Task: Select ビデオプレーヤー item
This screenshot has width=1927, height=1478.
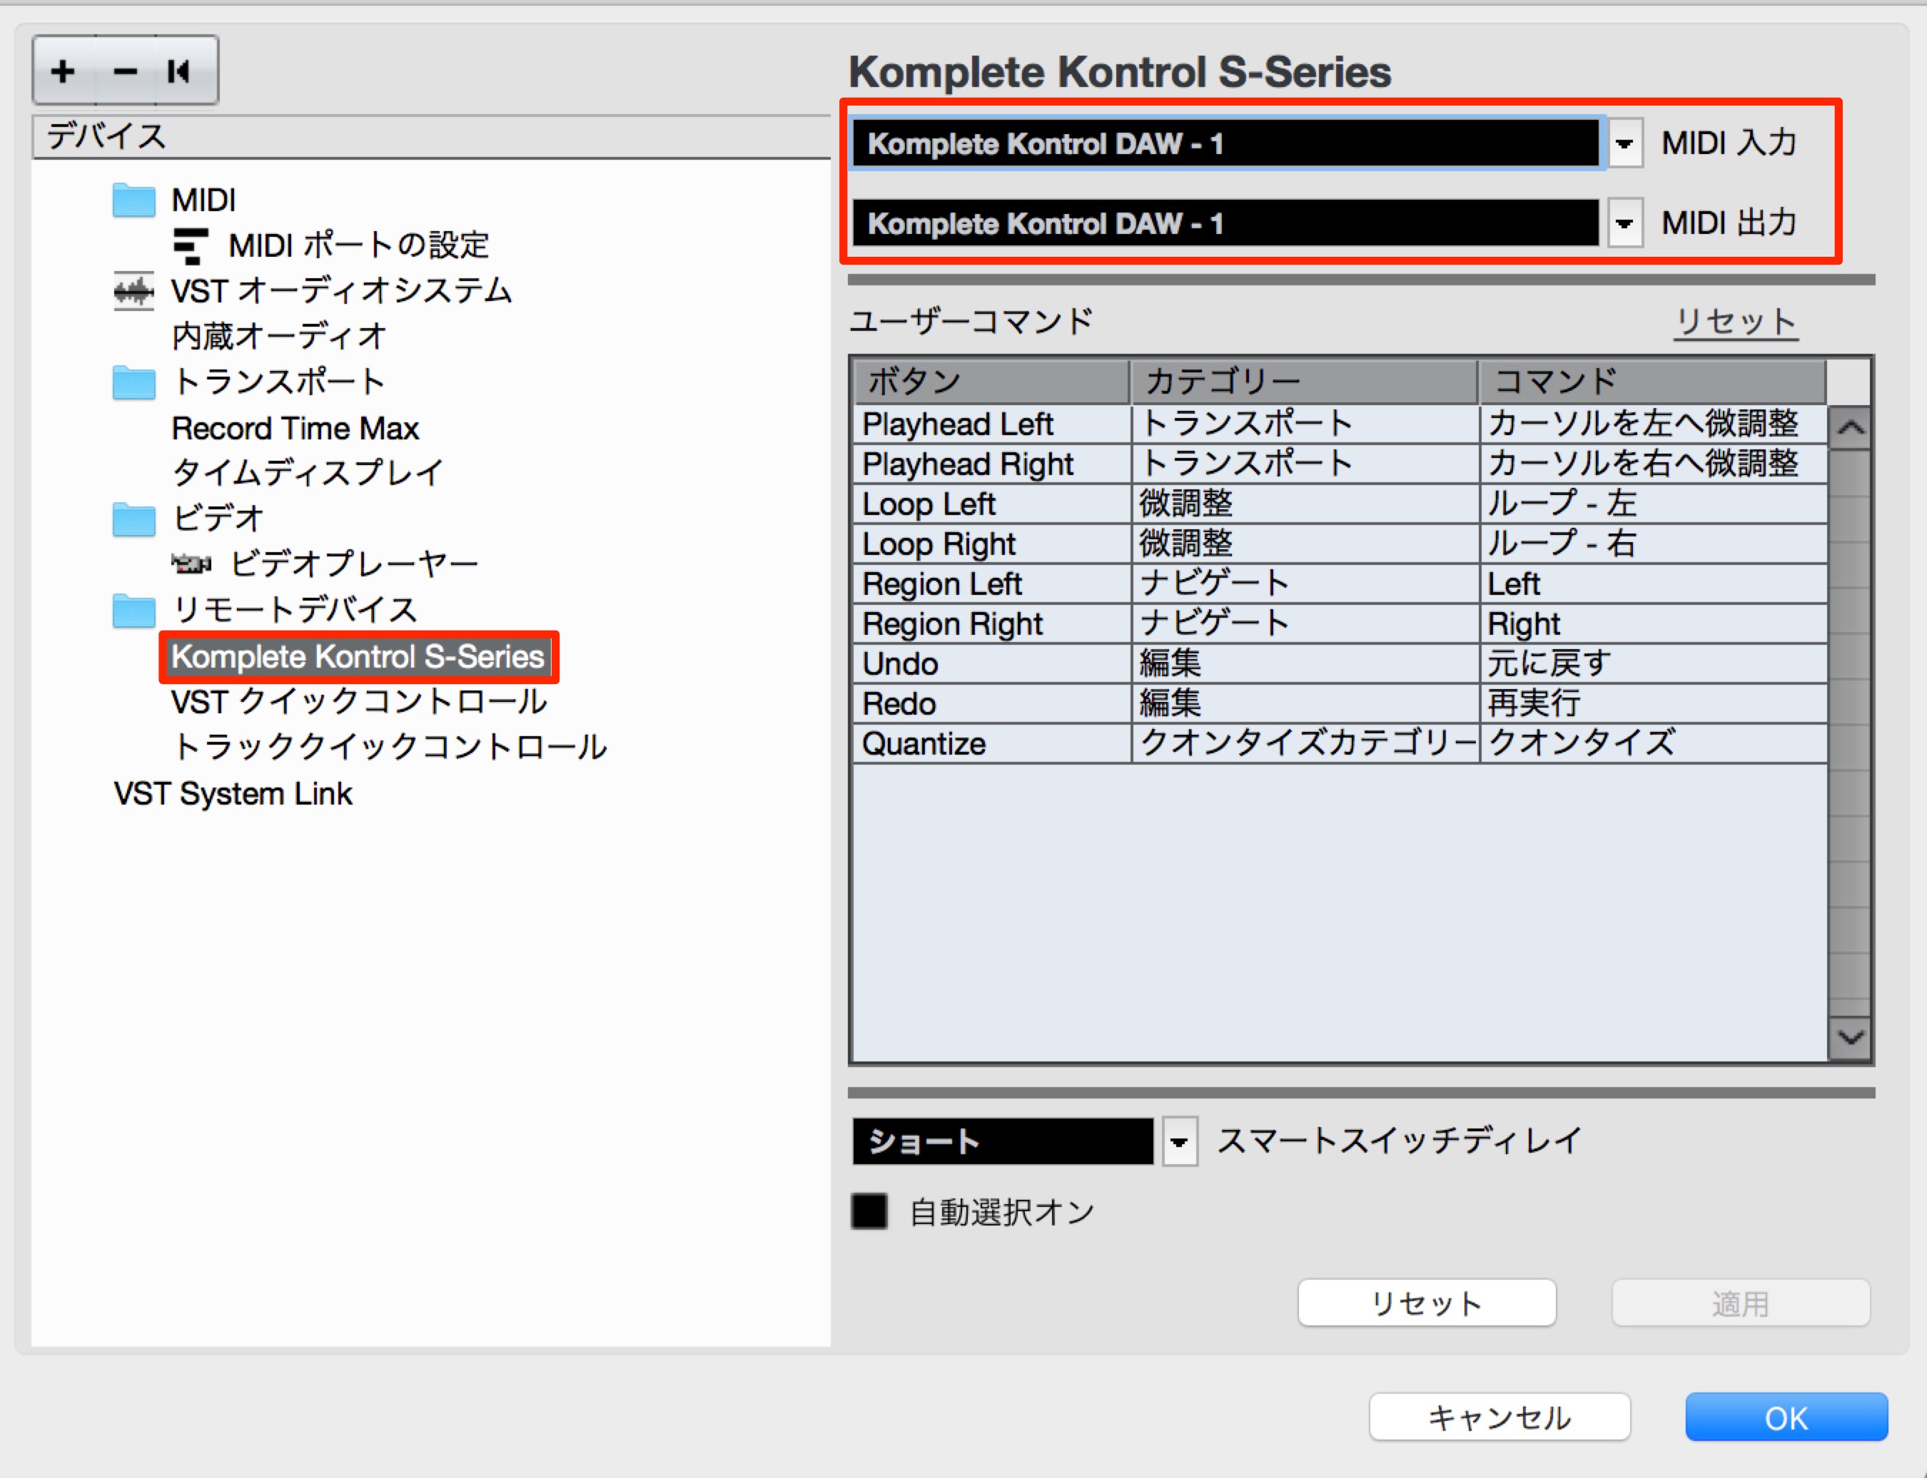Action: 354,564
